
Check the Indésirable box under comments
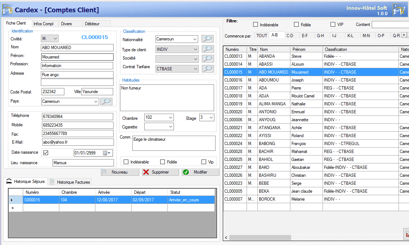(125, 161)
